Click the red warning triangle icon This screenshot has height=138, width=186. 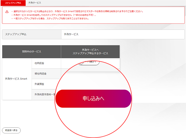click(x=7, y=12)
